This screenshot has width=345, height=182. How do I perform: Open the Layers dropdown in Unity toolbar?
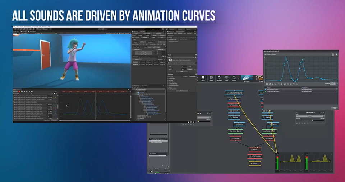click(181, 29)
